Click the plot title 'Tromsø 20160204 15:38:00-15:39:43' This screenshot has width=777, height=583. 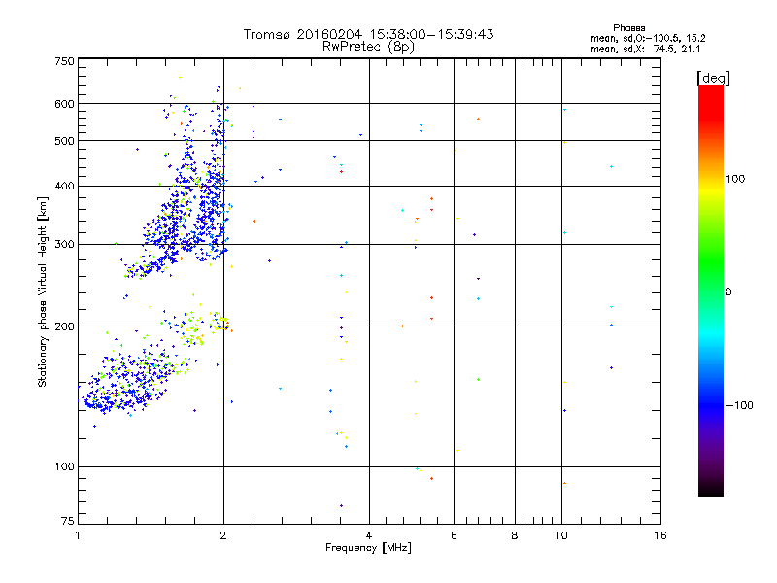368,34
